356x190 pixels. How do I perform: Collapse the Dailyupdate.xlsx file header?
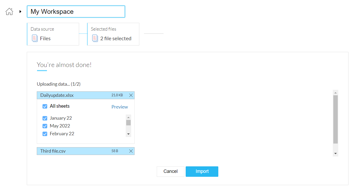pos(73,95)
